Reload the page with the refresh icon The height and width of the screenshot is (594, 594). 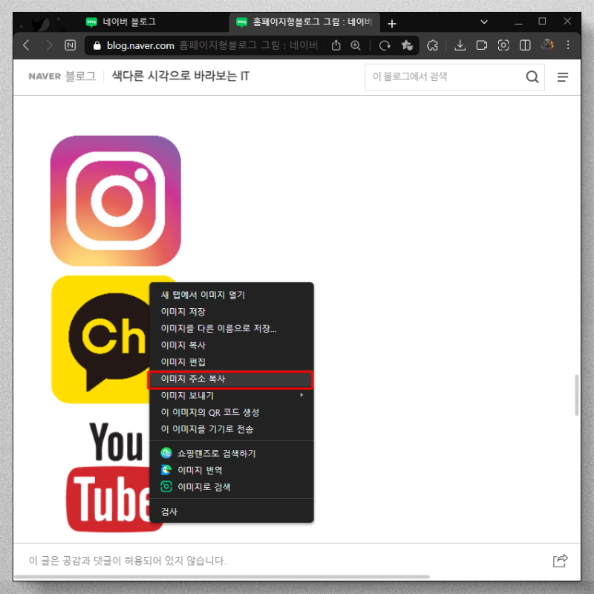(385, 45)
